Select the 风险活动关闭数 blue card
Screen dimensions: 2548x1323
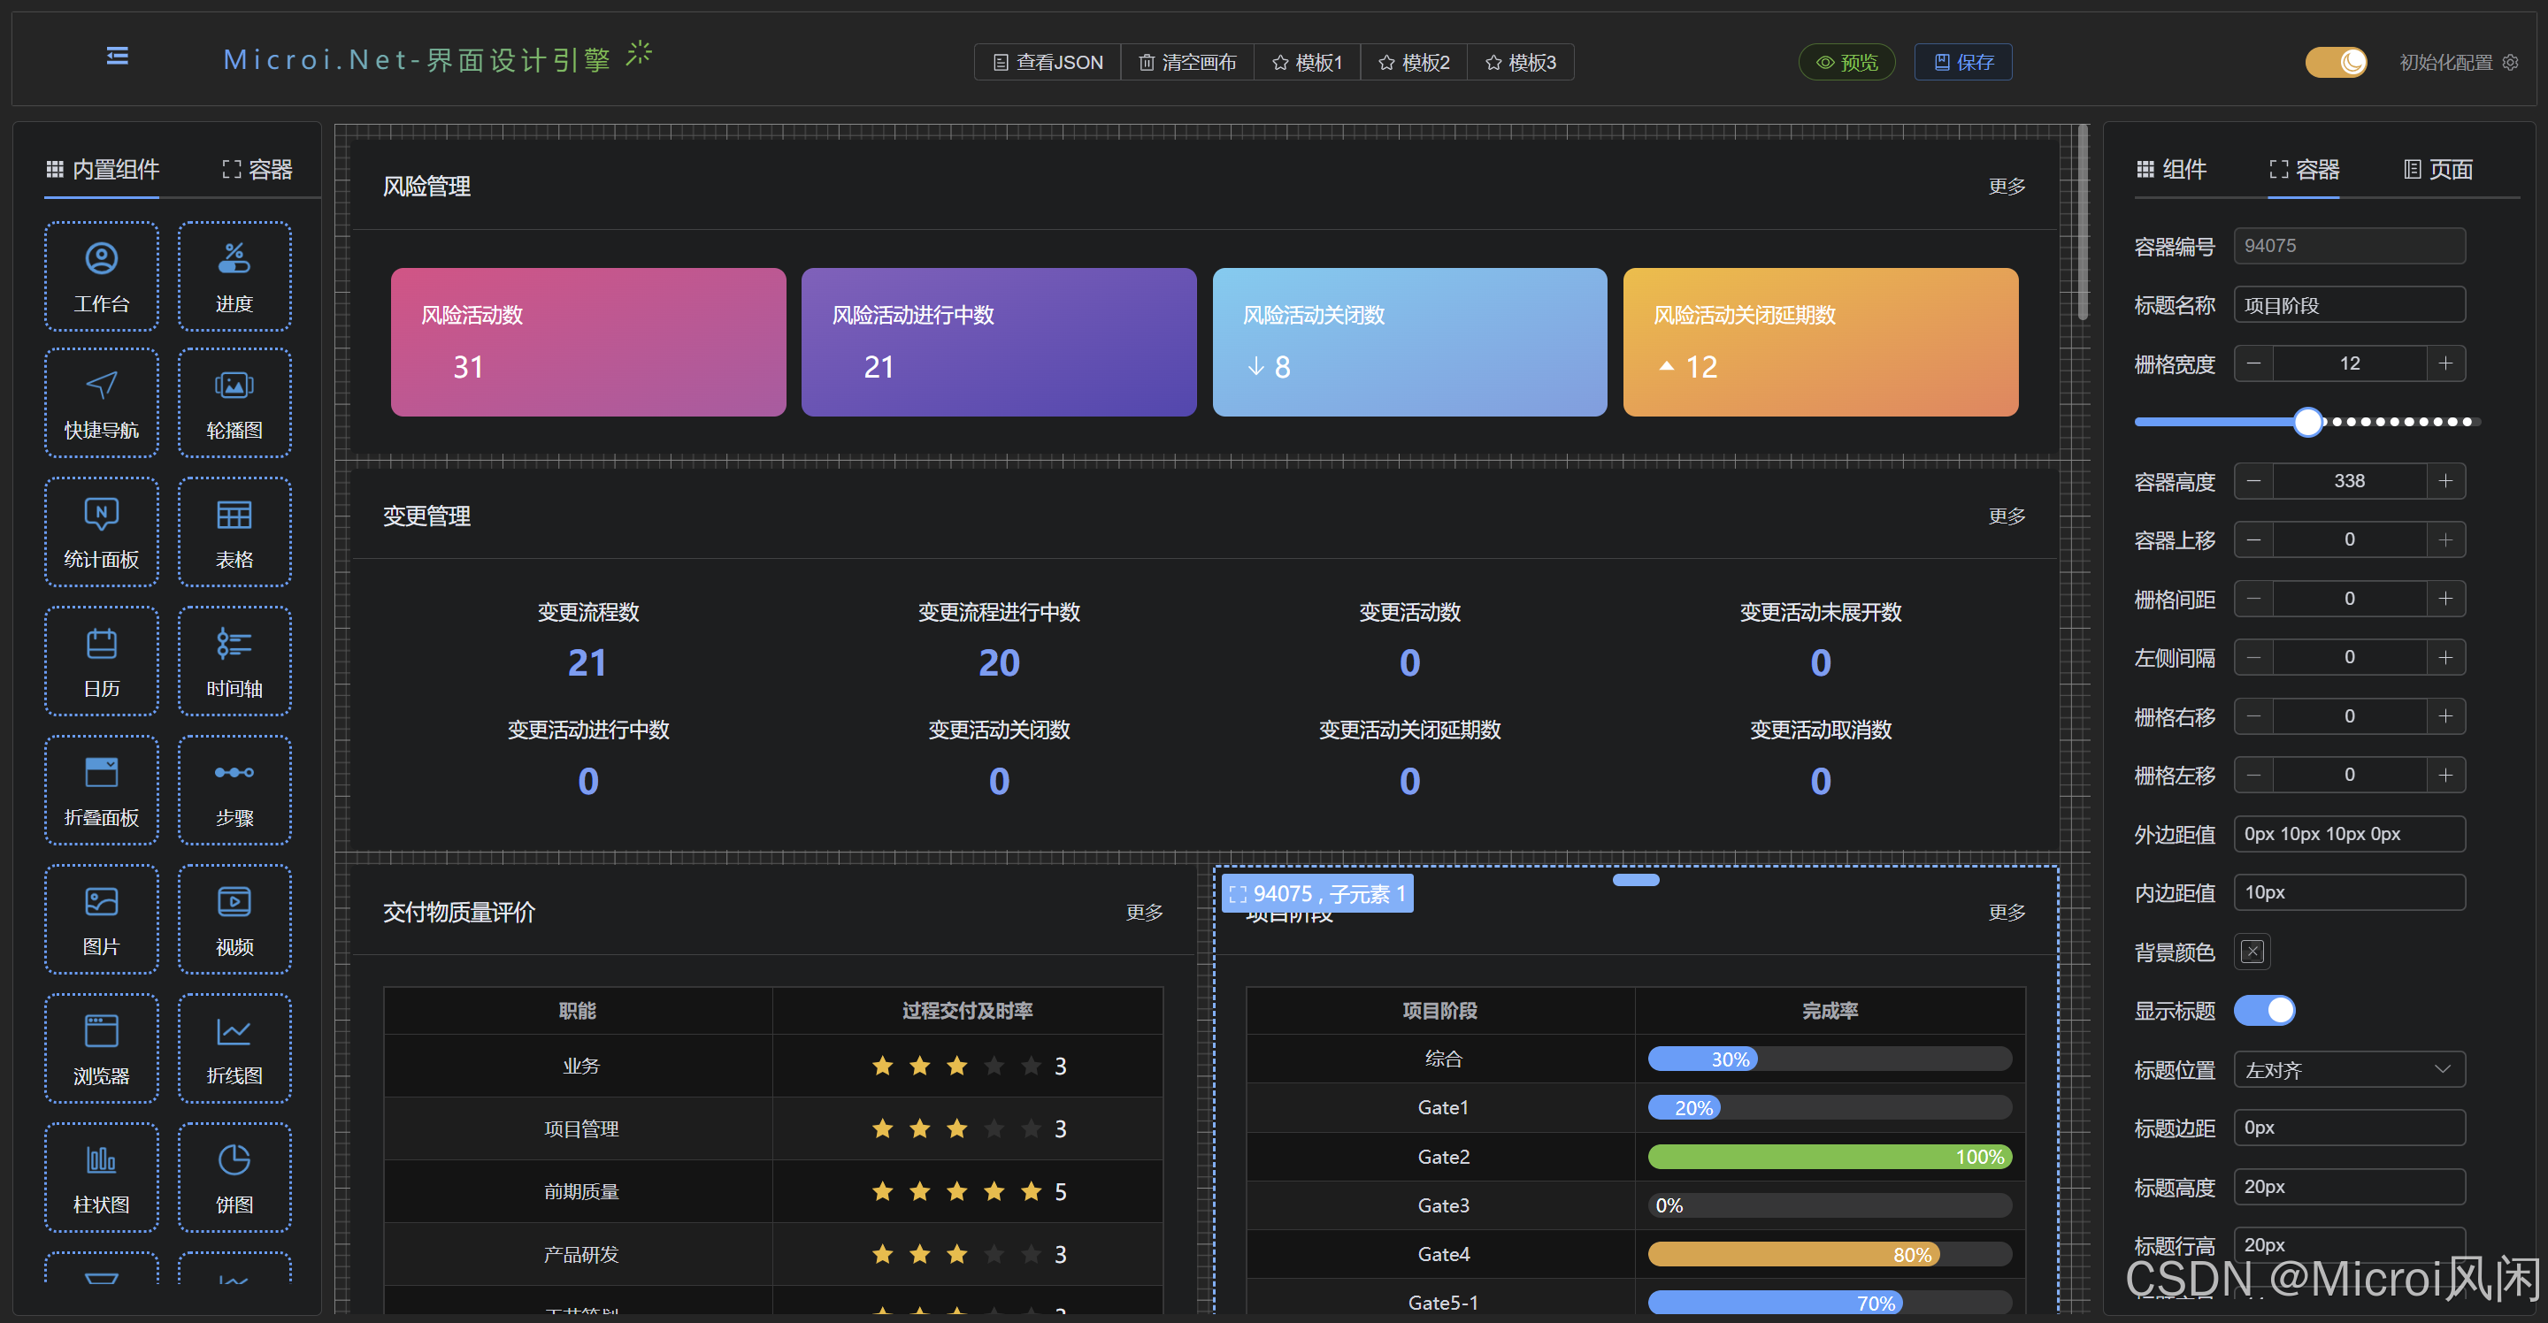click(x=1409, y=342)
